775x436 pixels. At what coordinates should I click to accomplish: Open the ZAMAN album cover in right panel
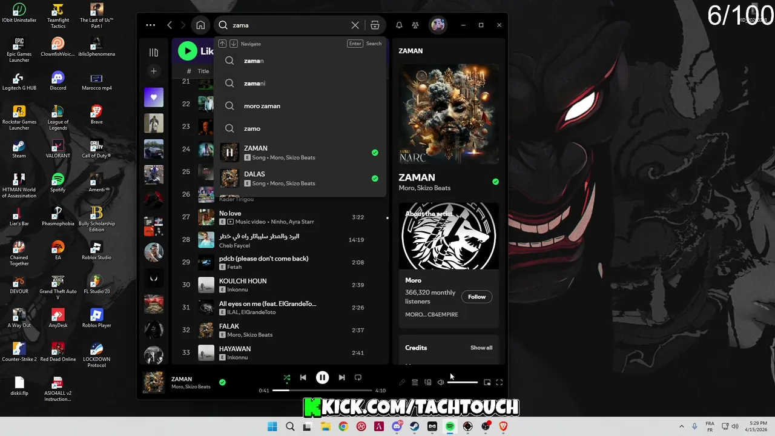pyautogui.click(x=449, y=114)
